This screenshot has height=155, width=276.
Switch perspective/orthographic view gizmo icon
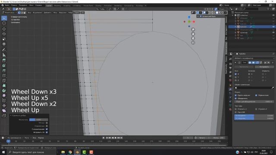[193, 43]
